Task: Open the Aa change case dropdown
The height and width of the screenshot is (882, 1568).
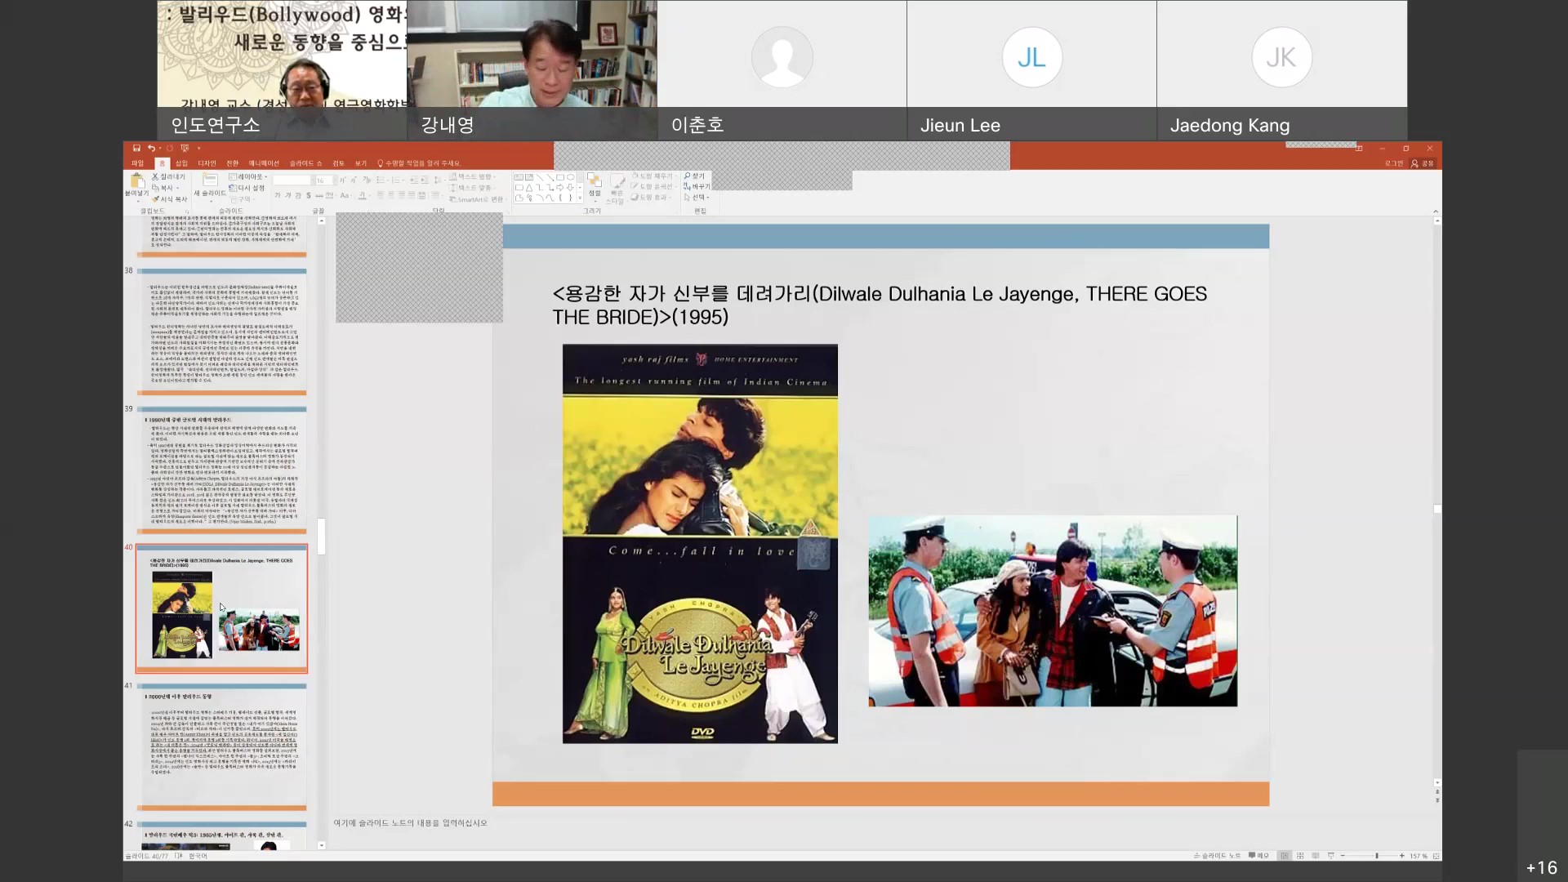Action: pos(345,195)
